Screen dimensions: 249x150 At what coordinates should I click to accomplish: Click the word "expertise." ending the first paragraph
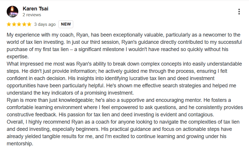click(x=18, y=57)
